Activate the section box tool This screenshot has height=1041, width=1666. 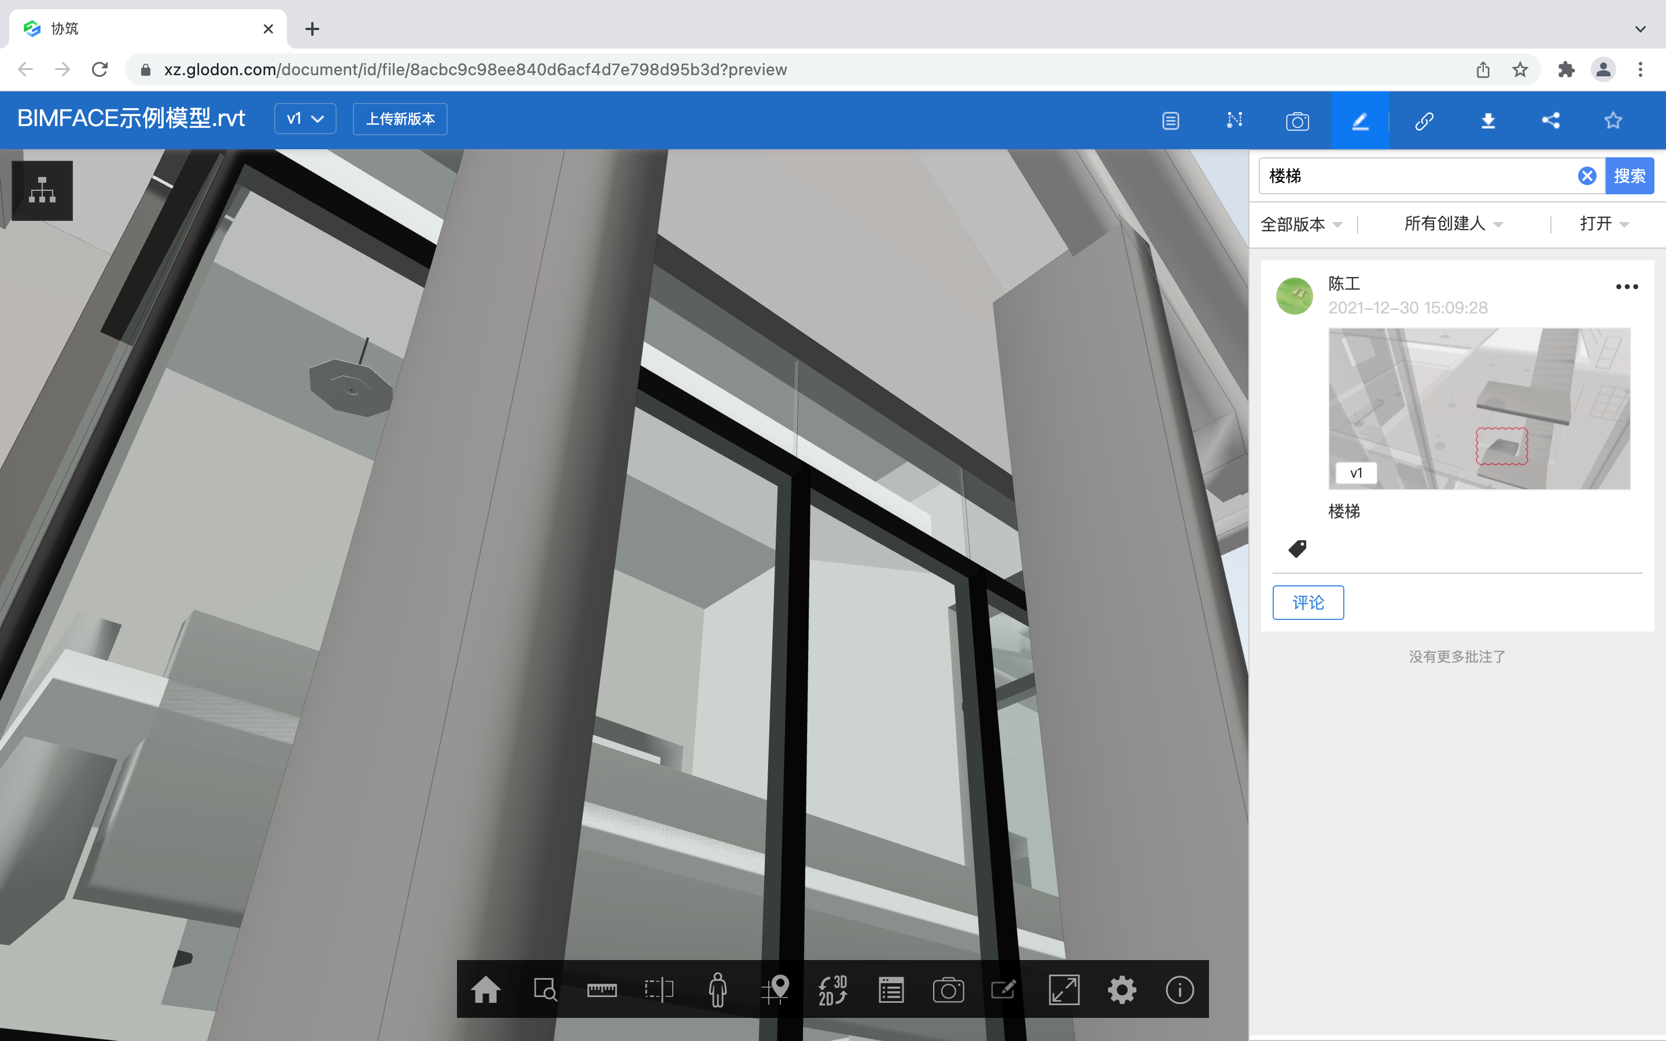(x=659, y=990)
